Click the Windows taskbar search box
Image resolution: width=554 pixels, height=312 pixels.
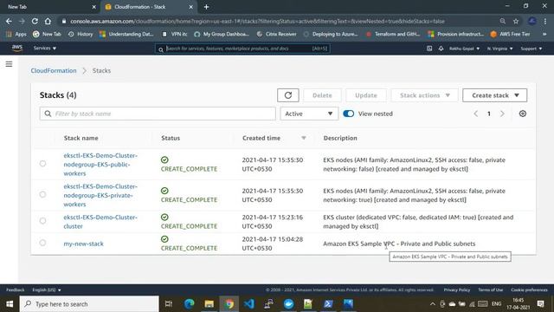click(89, 304)
